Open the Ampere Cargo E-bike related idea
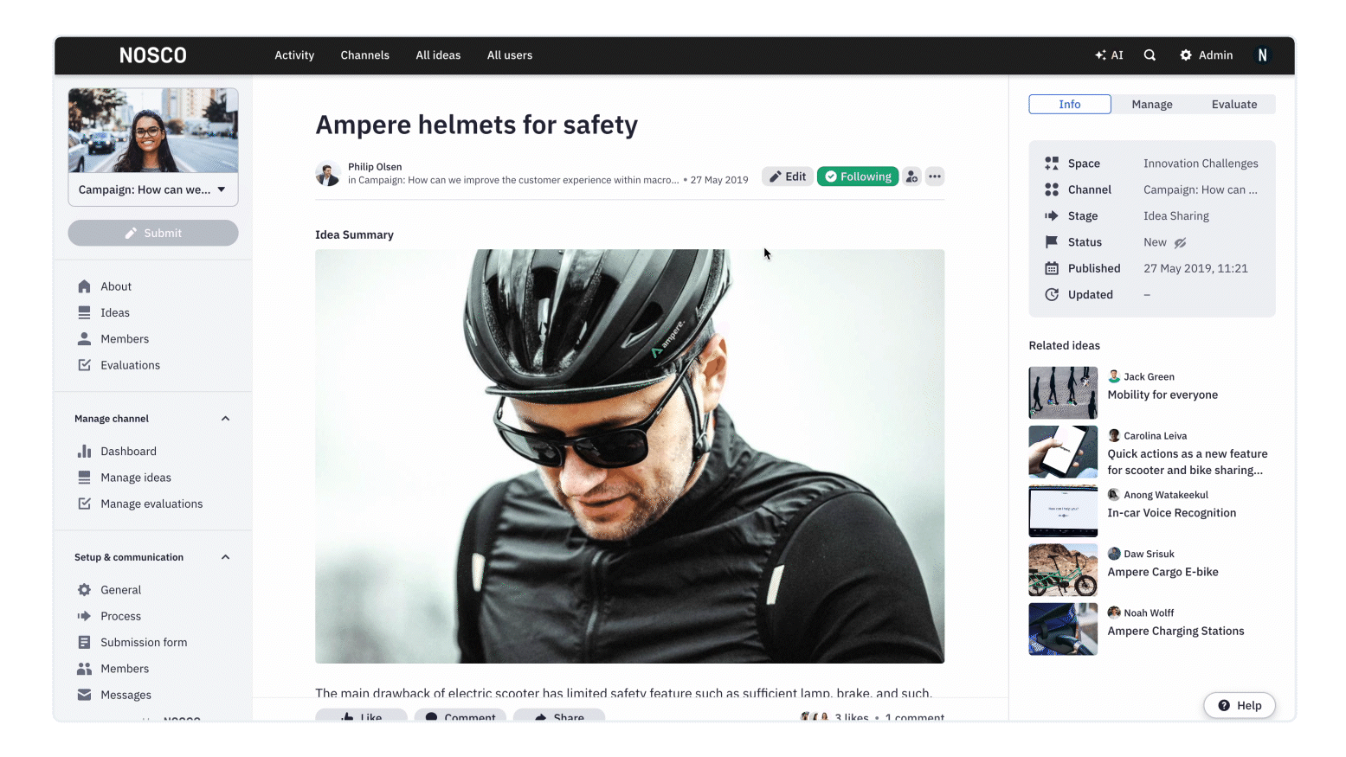The width and height of the screenshot is (1346, 757). pyautogui.click(x=1162, y=572)
